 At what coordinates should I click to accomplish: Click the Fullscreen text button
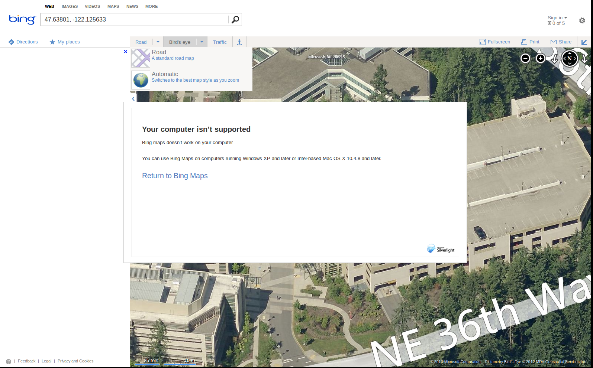tap(499, 42)
